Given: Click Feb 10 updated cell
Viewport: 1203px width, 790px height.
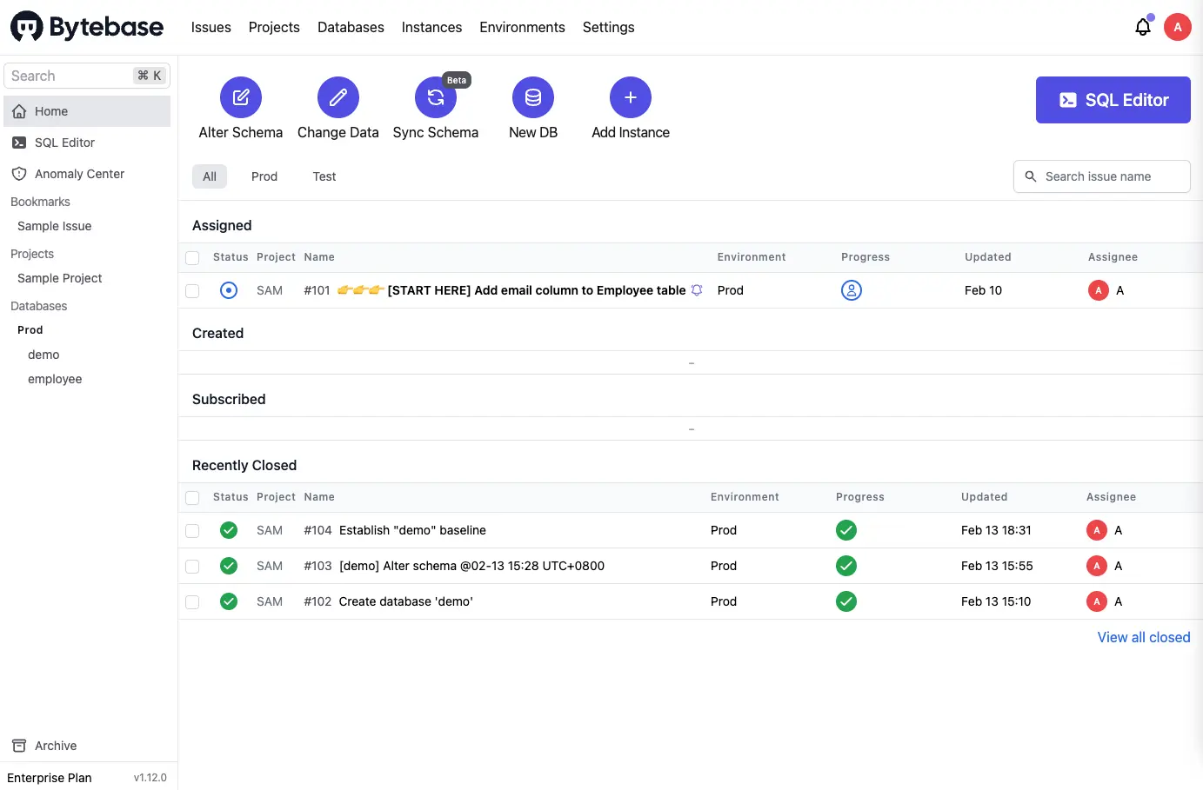Looking at the screenshot, I should click(983, 290).
